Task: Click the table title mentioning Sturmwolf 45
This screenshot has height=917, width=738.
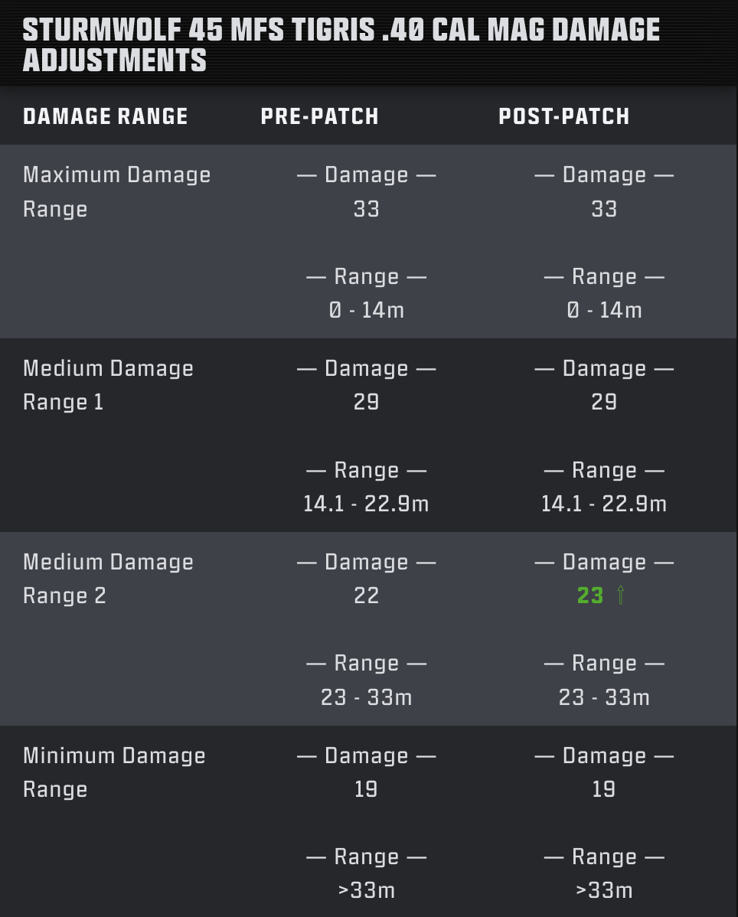Action: [341, 44]
